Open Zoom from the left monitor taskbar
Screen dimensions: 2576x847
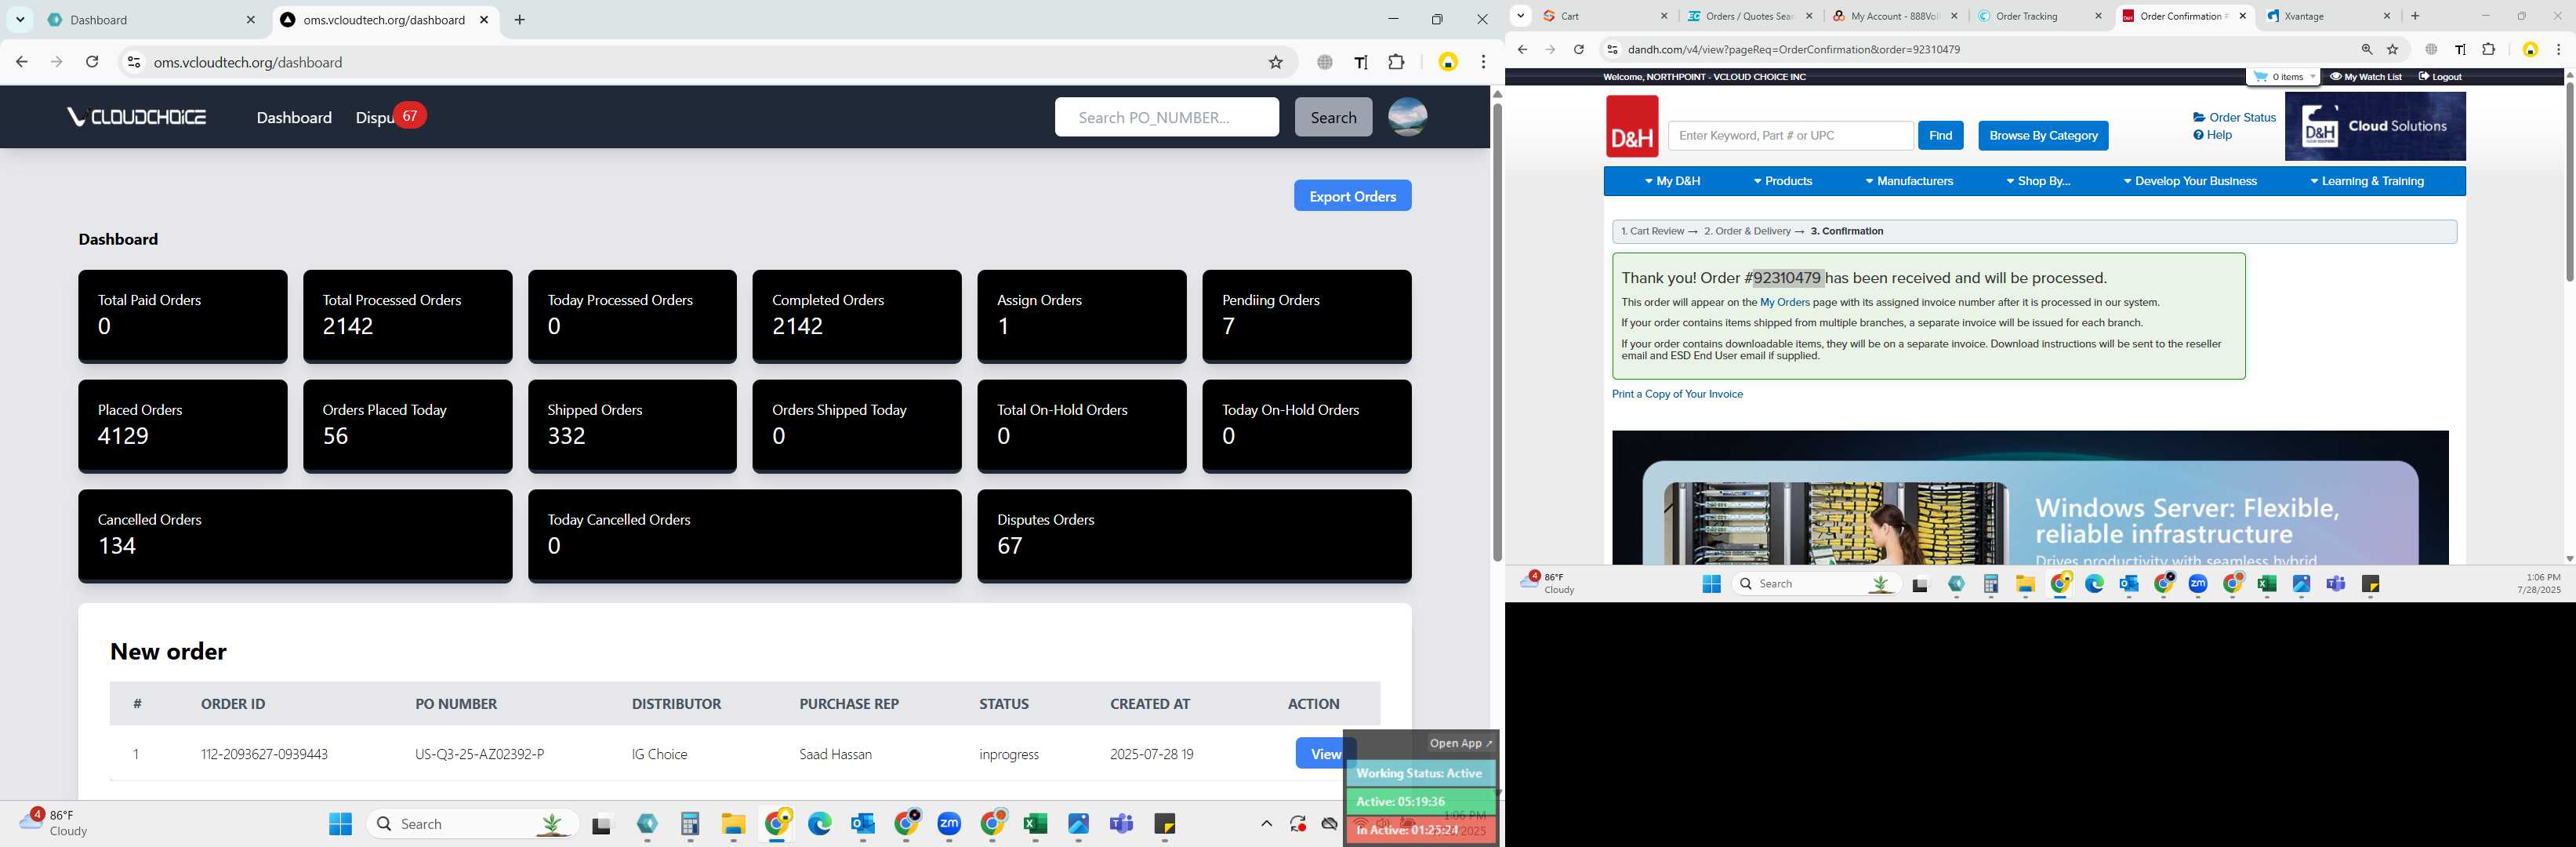pos(949,824)
